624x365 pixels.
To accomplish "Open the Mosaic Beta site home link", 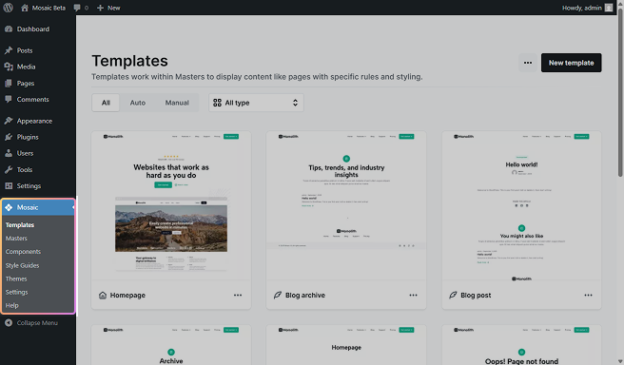I will (43, 8).
